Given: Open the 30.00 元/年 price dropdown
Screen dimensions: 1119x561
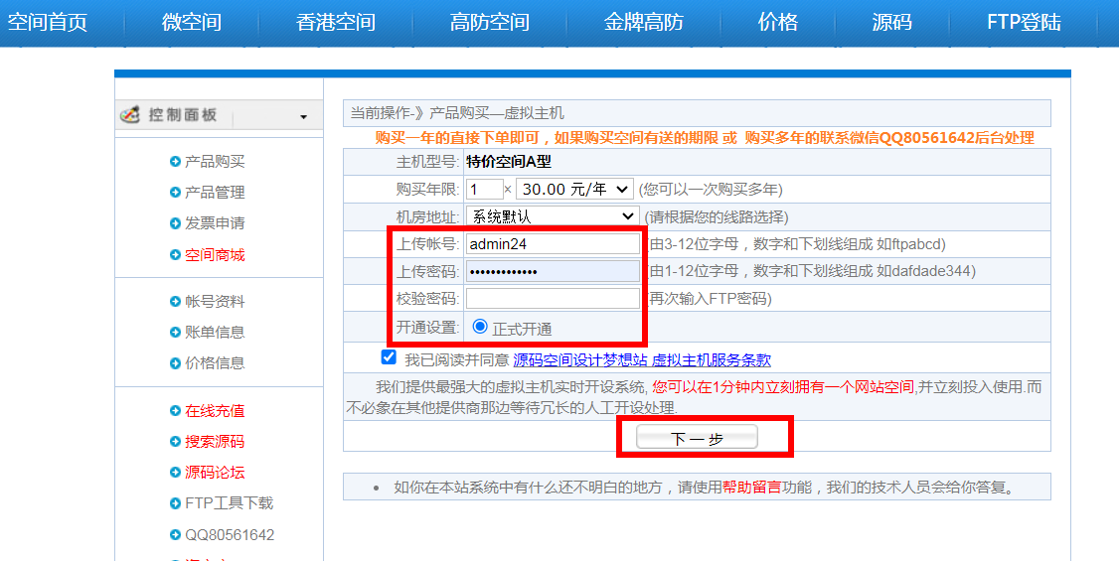Looking at the screenshot, I should click(574, 189).
